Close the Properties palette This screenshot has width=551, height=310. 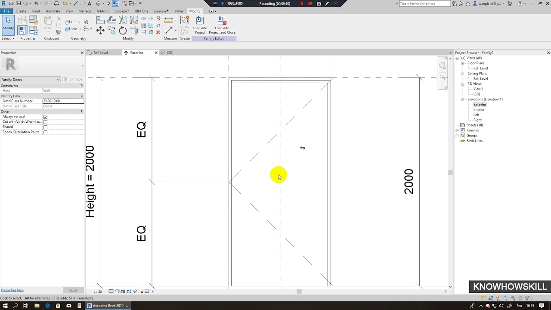point(82,53)
